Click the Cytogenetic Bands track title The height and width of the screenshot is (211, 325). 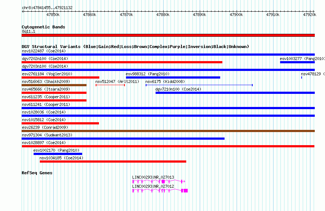tap(43, 27)
